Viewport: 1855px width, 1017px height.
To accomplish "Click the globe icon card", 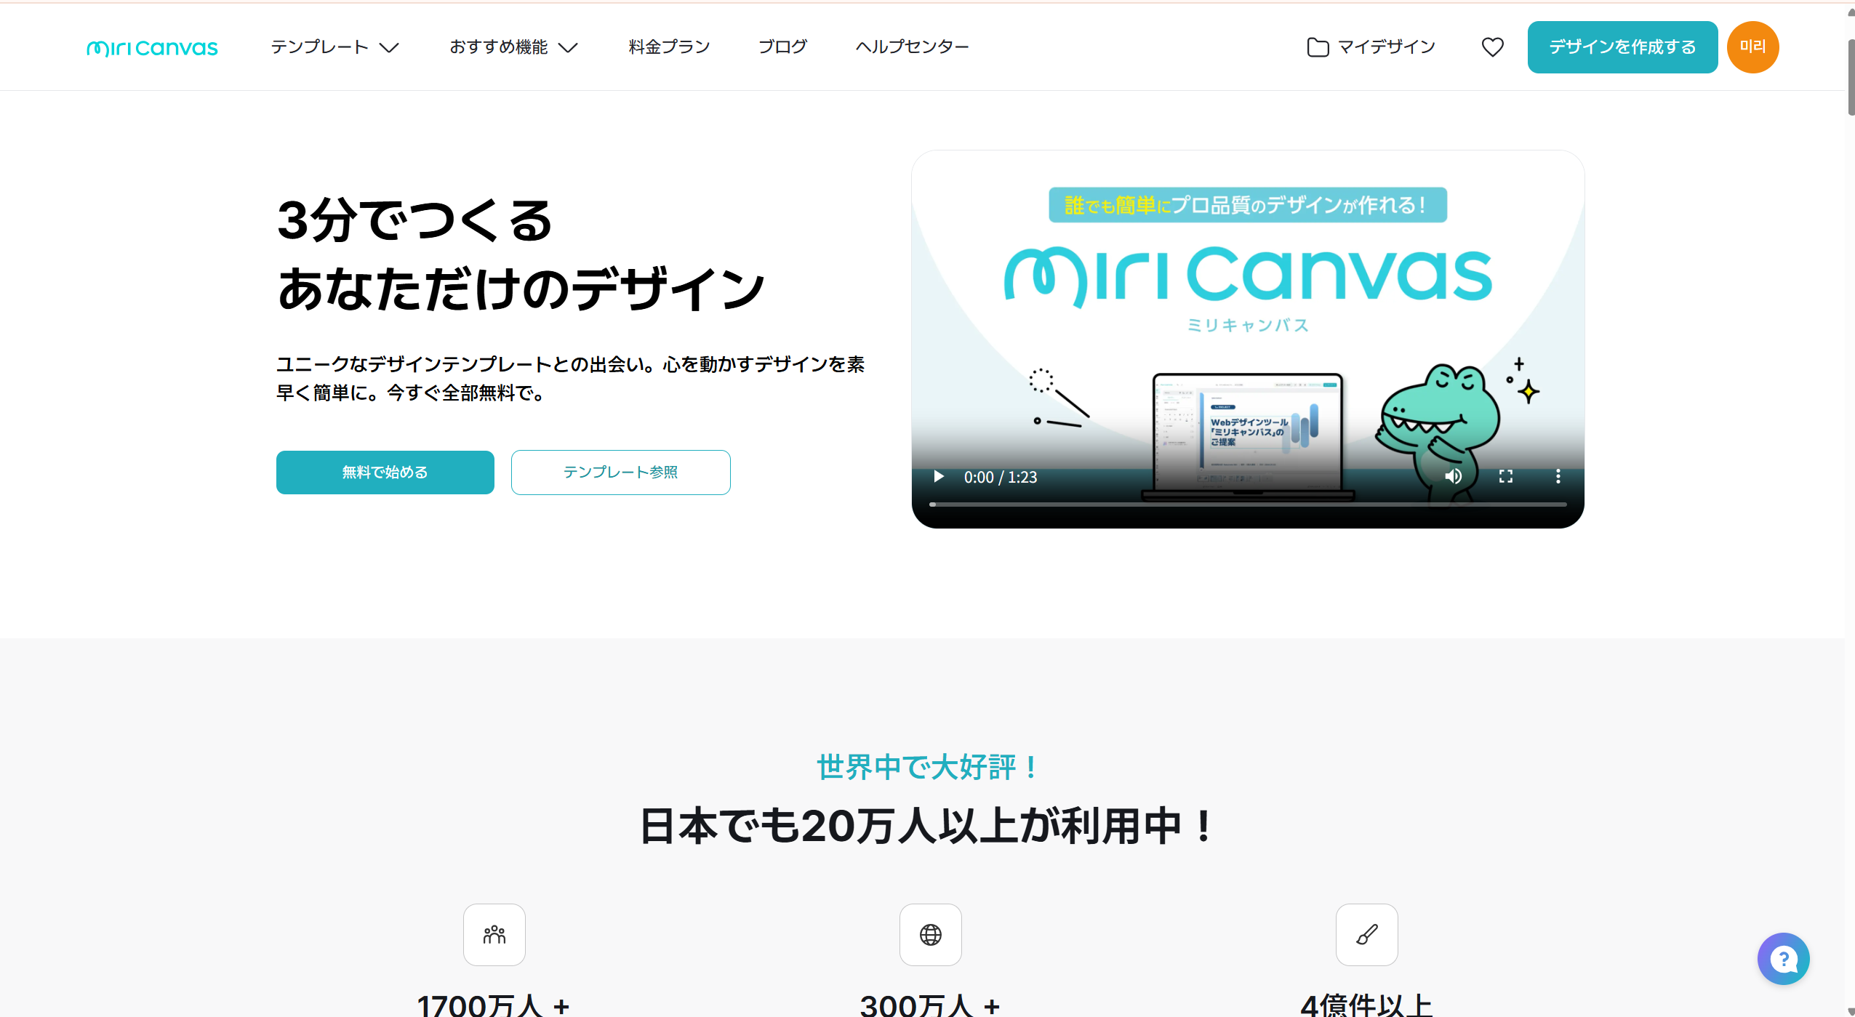I will point(931,935).
